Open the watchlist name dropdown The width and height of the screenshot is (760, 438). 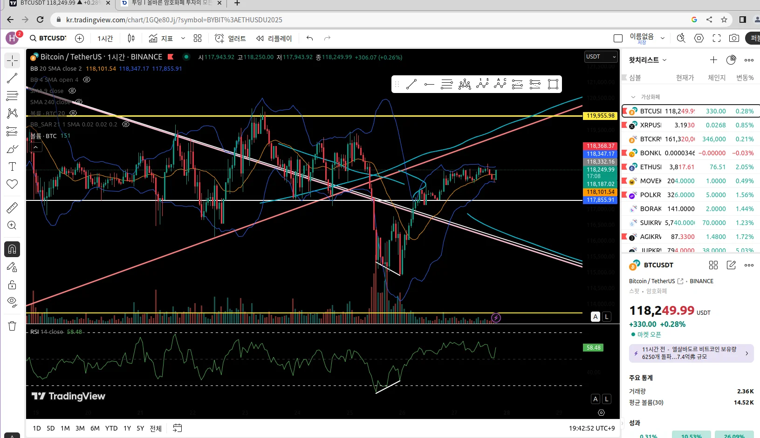tap(648, 60)
